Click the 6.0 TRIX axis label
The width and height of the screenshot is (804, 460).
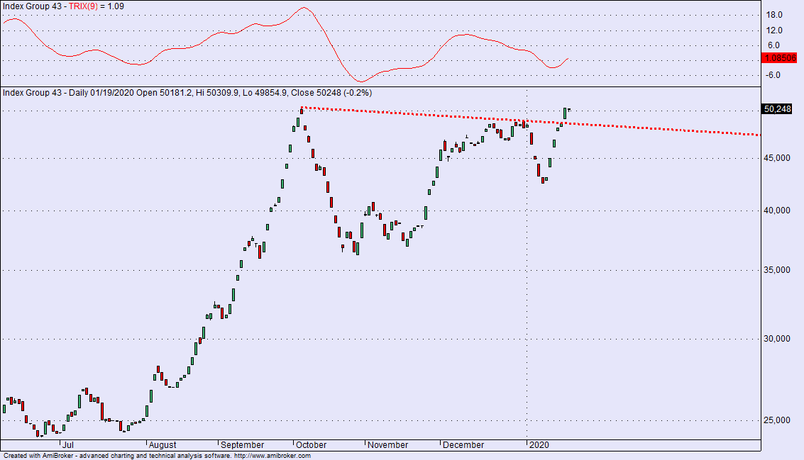(773, 45)
